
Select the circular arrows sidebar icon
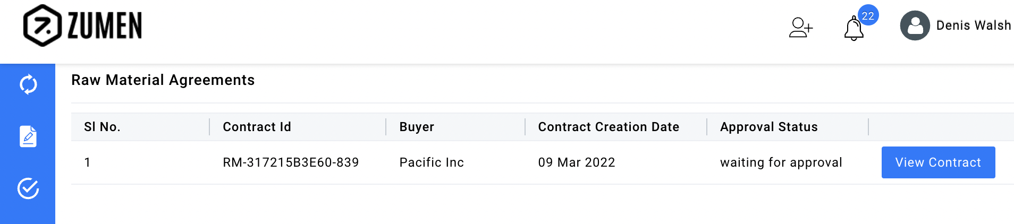pyautogui.click(x=28, y=84)
